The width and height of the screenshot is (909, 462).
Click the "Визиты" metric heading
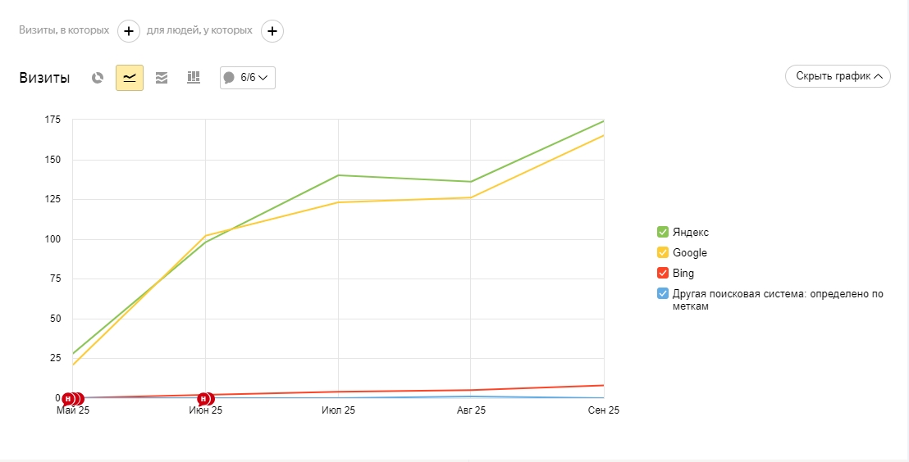pyautogui.click(x=44, y=78)
